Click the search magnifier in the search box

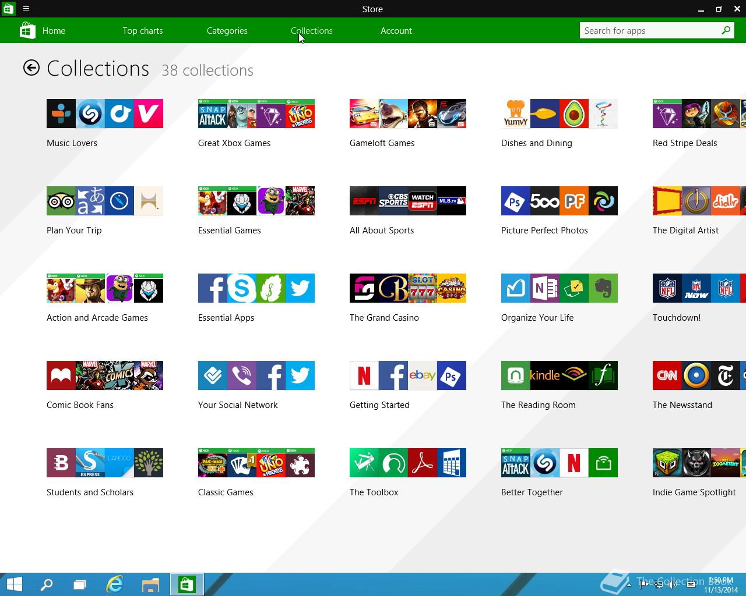(726, 30)
